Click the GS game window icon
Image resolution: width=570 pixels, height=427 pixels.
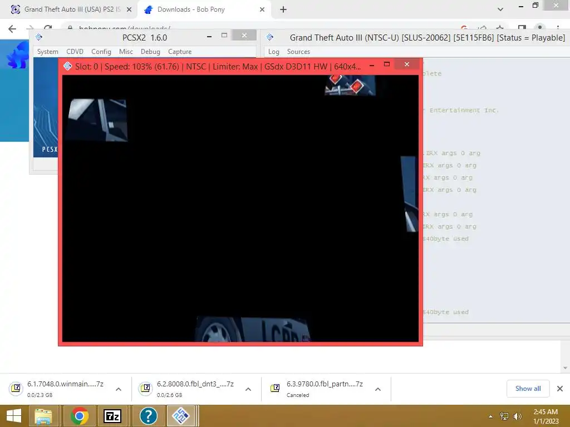(67, 66)
